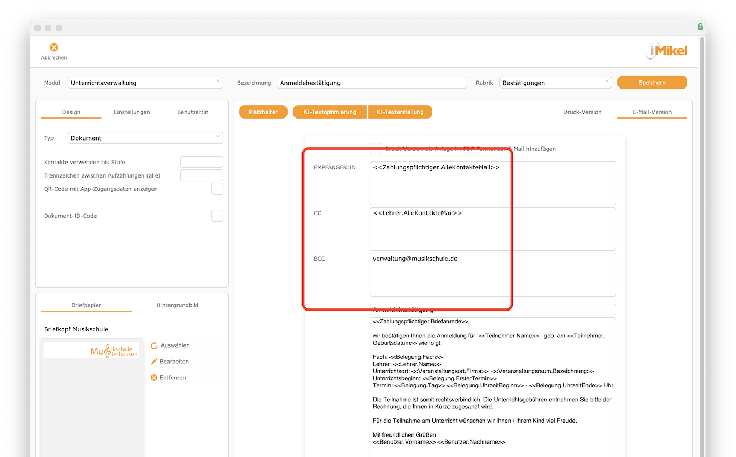Open the Rubrik dropdown Bestätigungen
Viewport: 736px width, 457px height.
click(x=556, y=83)
